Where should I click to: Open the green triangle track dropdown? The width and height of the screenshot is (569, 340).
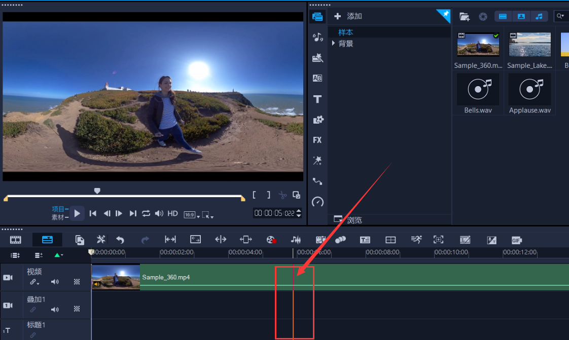(x=59, y=255)
